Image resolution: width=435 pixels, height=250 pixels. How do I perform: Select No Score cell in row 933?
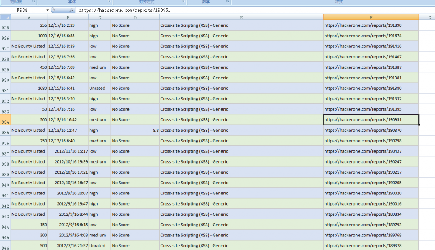pos(135,109)
